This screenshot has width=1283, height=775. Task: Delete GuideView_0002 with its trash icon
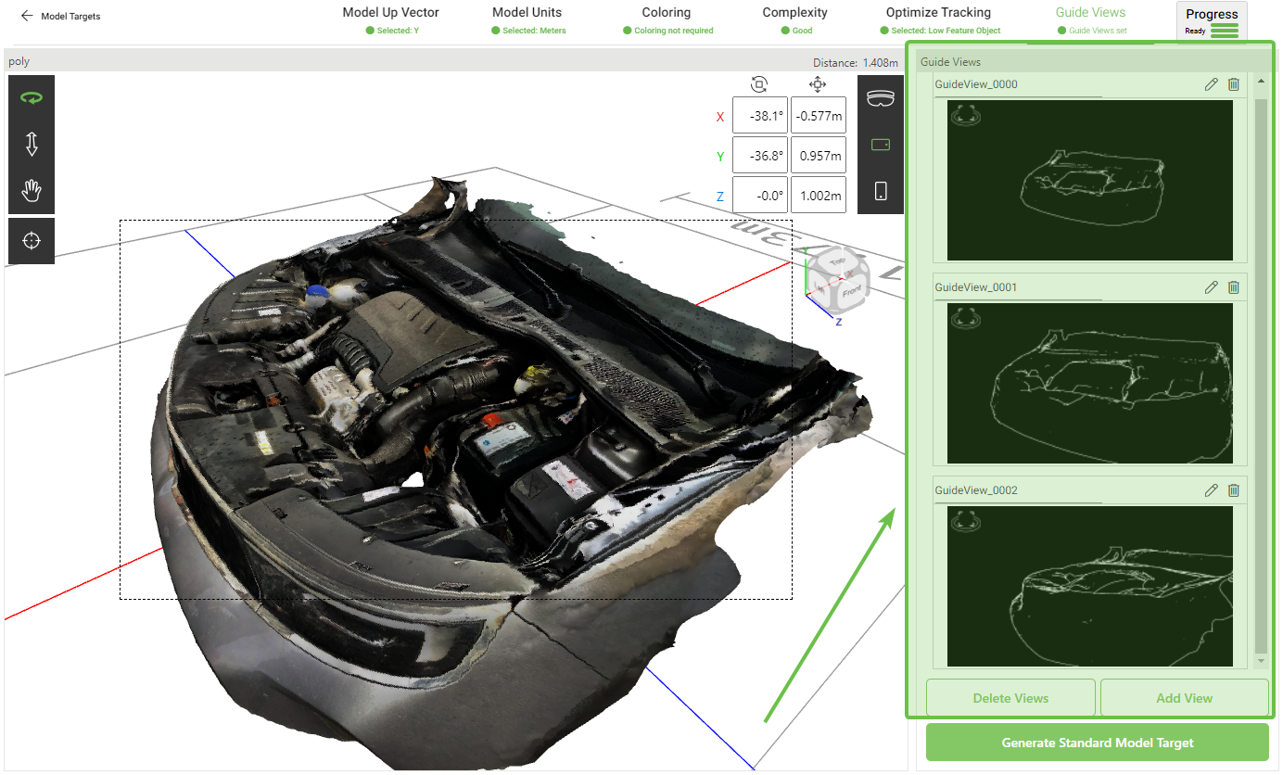pyautogui.click(x=1233, y=489)
